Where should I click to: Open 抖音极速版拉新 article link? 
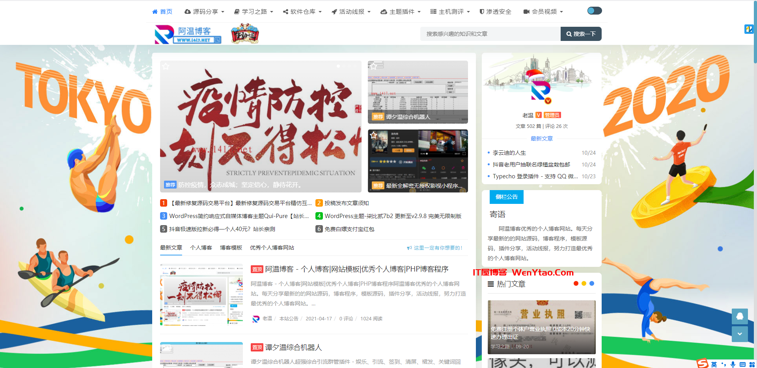tap(222, 229)
